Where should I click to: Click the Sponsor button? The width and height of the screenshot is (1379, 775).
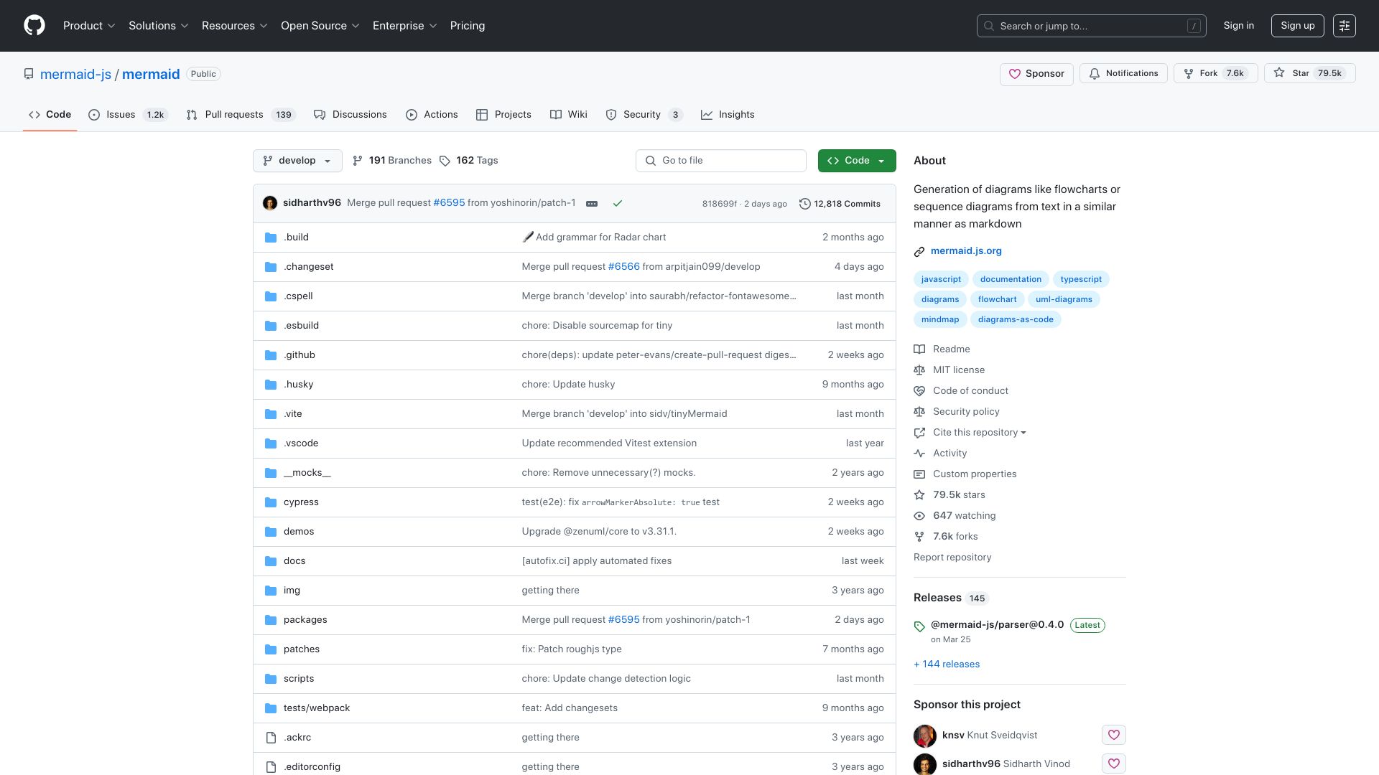1036,74
